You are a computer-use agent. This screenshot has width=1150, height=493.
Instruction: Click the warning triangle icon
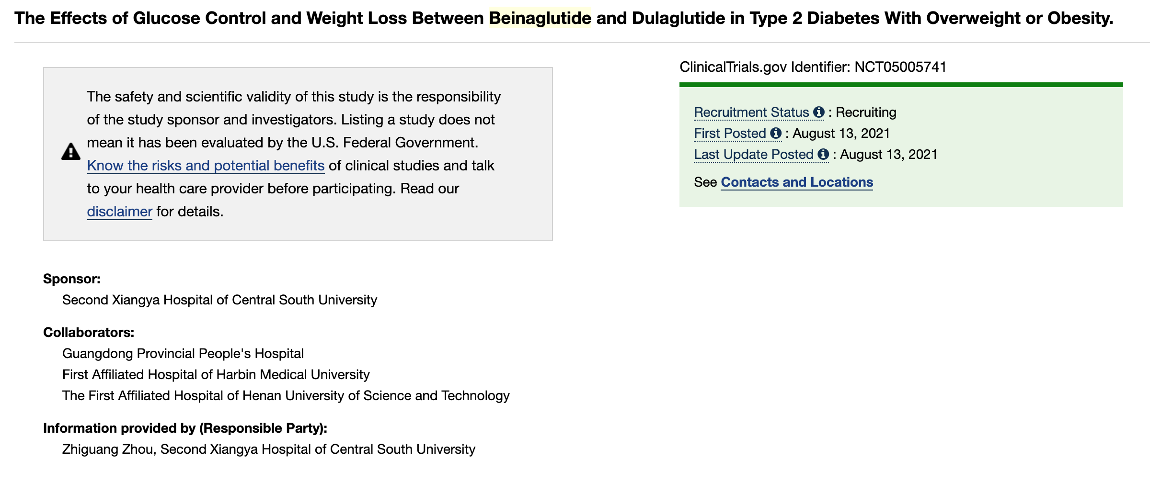coord(71,152)
